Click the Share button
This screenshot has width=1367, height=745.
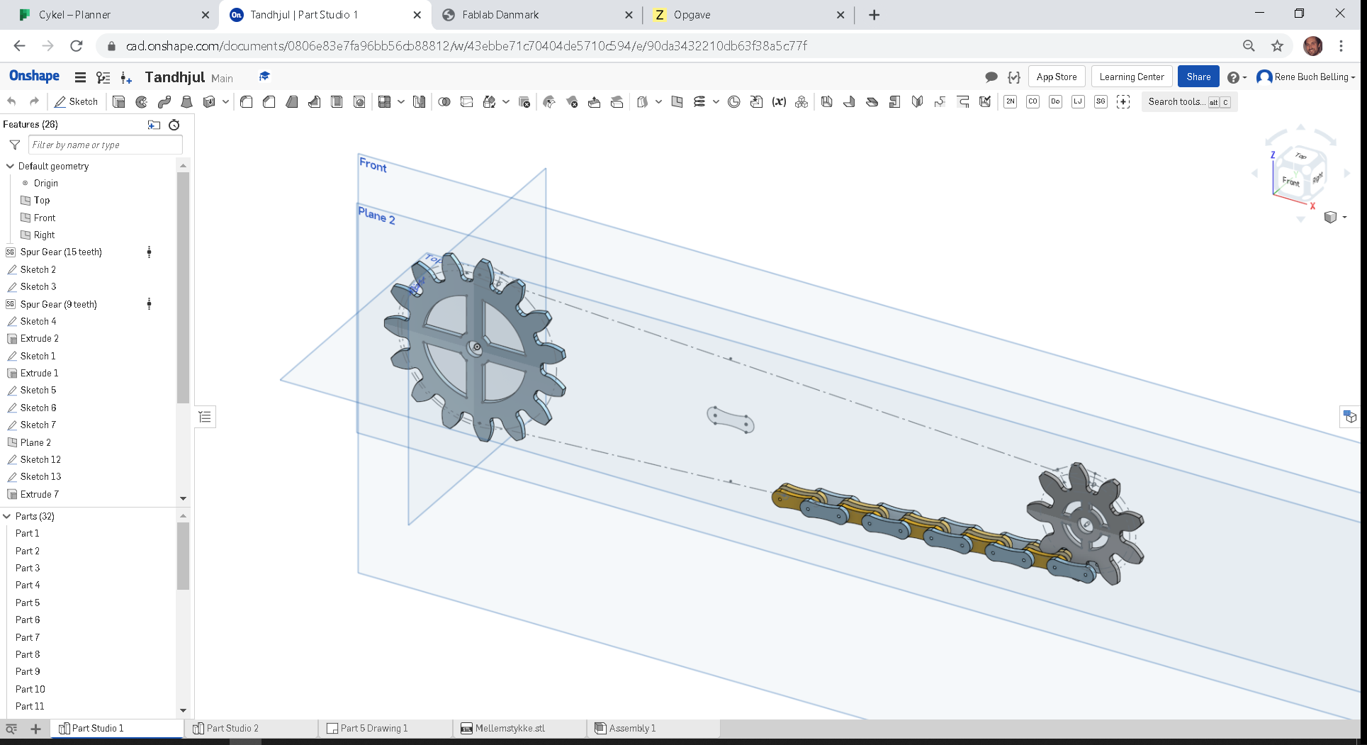point(1198,77)
